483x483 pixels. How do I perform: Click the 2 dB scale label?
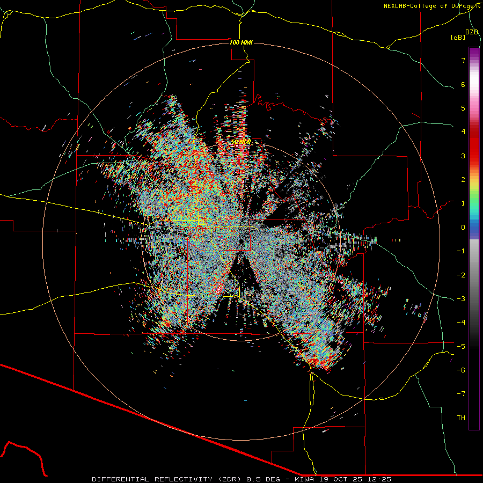pyautogui.click(x=463, y=180)
